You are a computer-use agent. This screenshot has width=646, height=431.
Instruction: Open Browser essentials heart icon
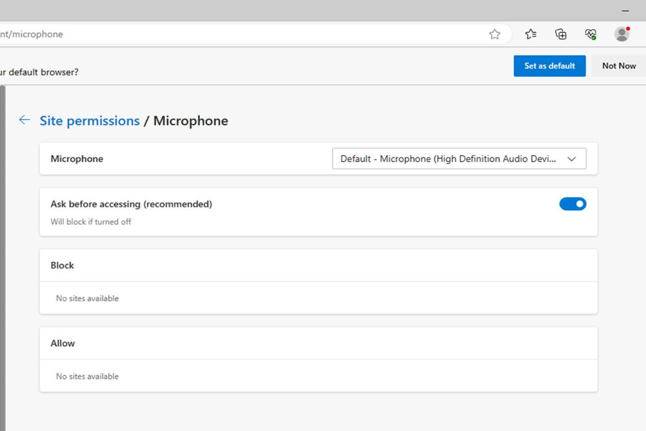(591, 34)
